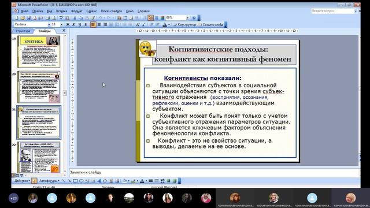
Task: Open line color dropdown arrow in drawing toolbar
Action: [138, 181]
